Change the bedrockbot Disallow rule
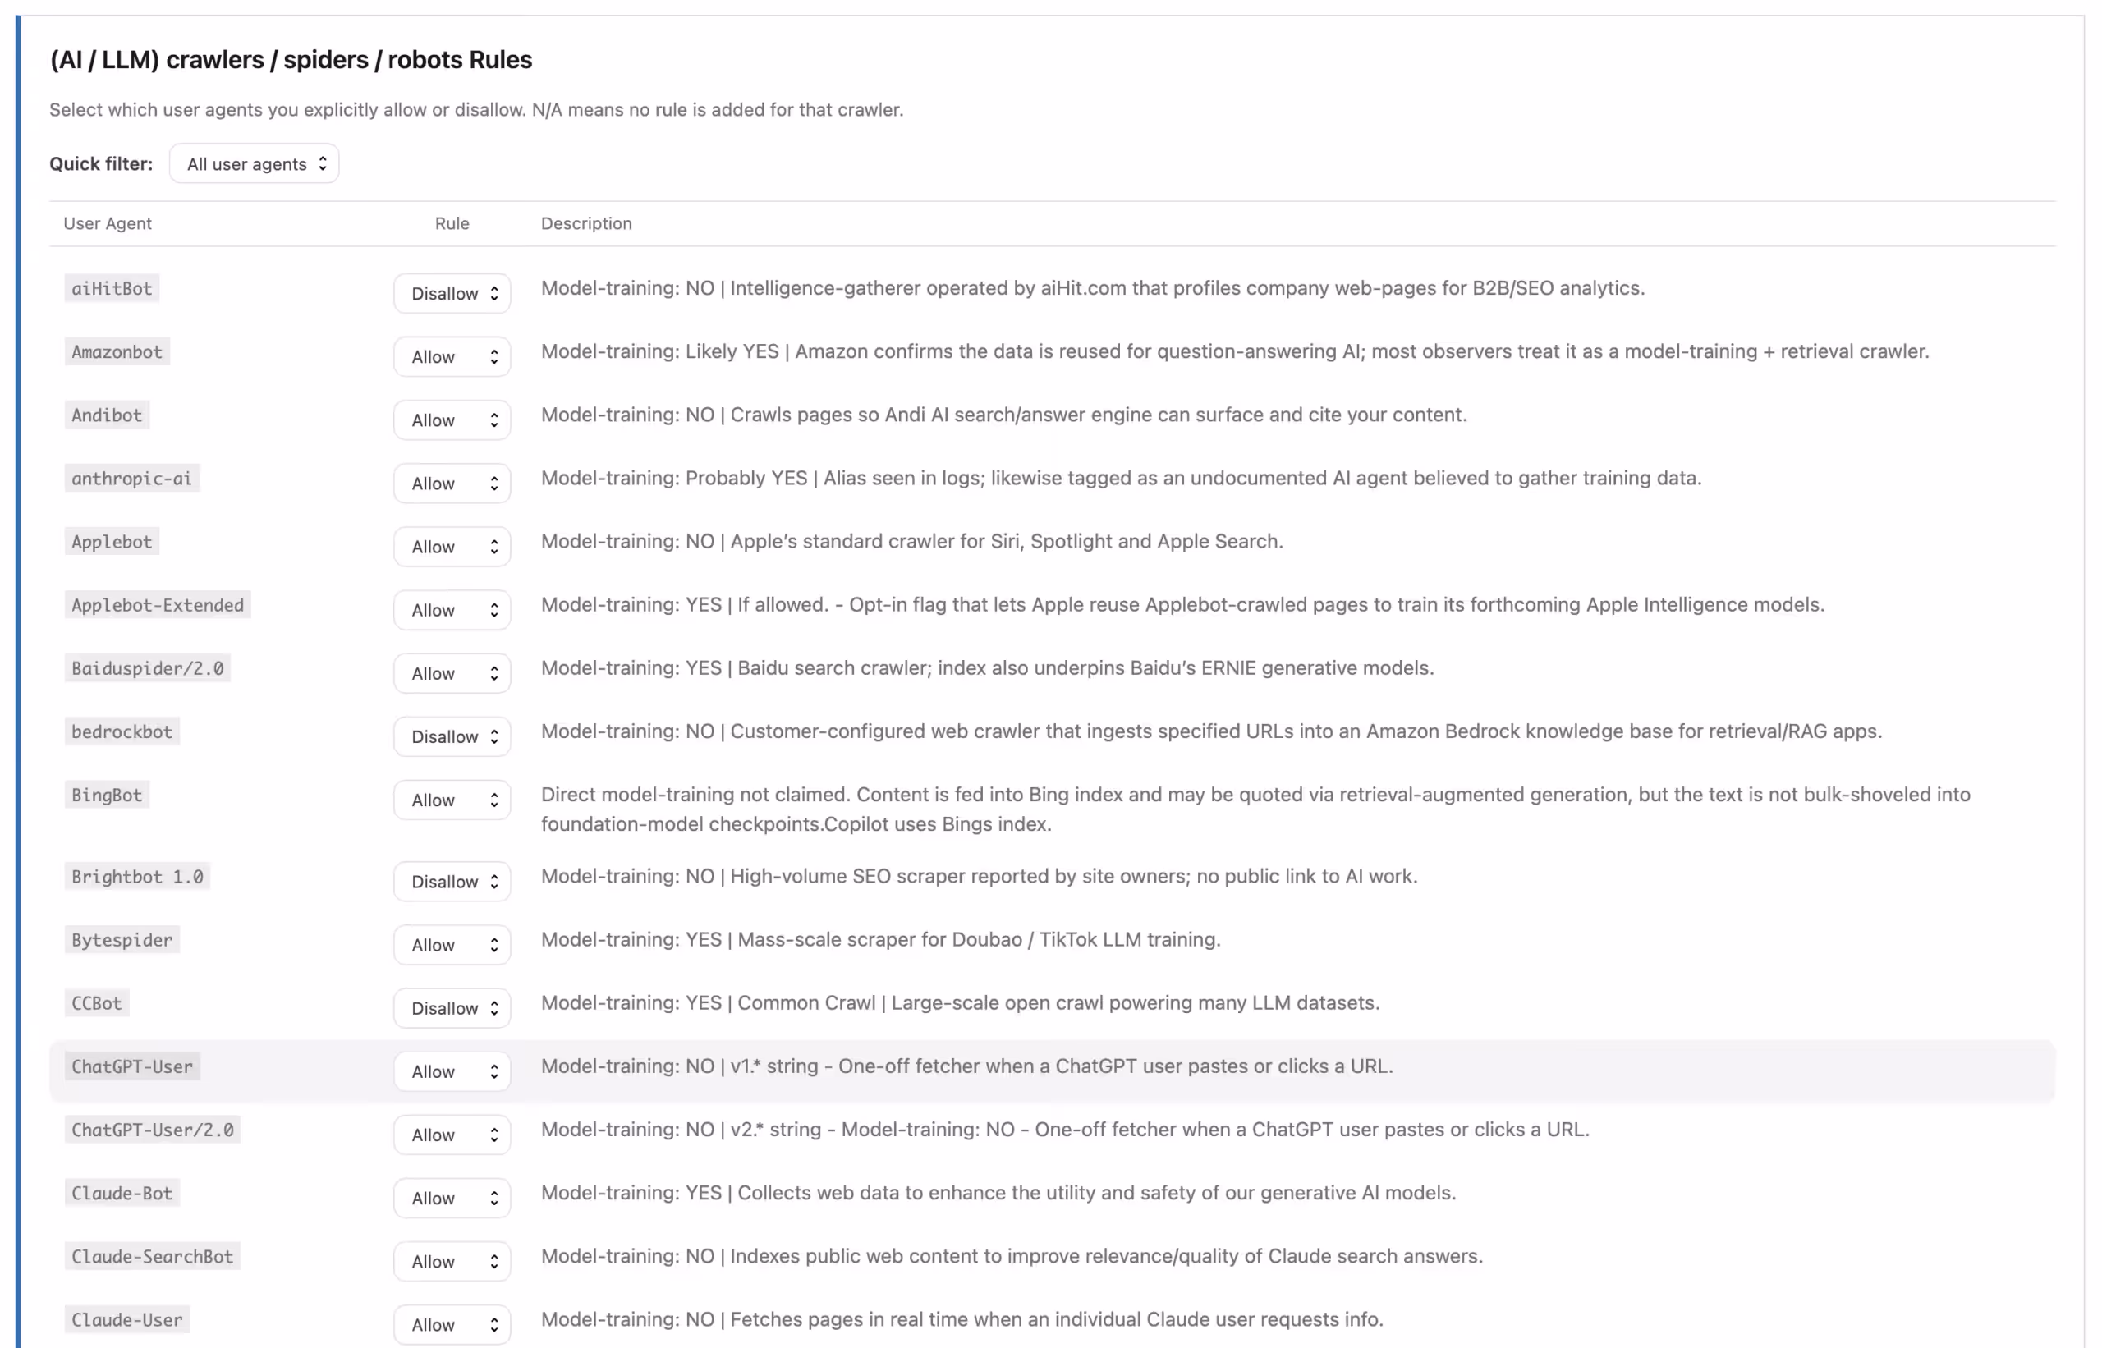 tap(452, 736)
